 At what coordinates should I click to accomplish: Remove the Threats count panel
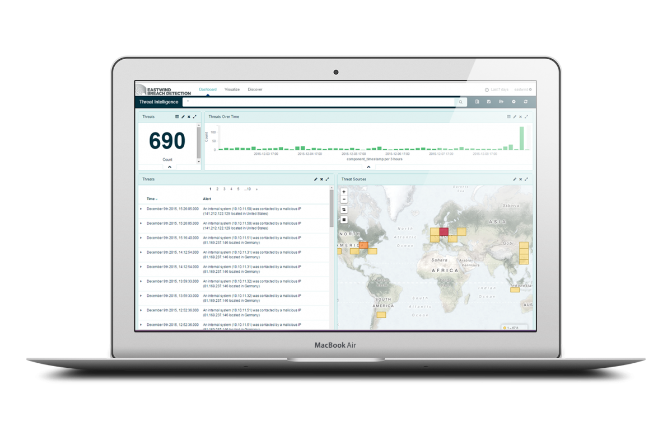point(189,117)
